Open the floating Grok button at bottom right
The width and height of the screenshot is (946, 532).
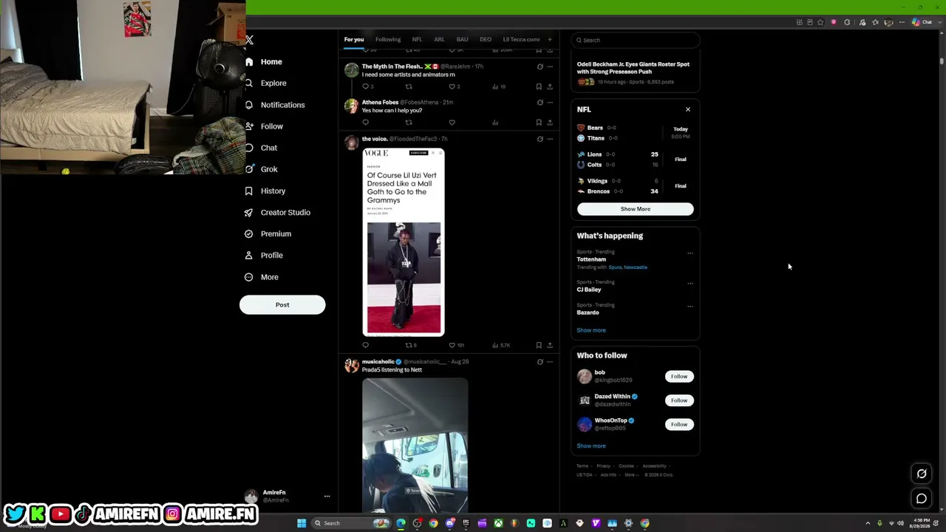[922, 474]
